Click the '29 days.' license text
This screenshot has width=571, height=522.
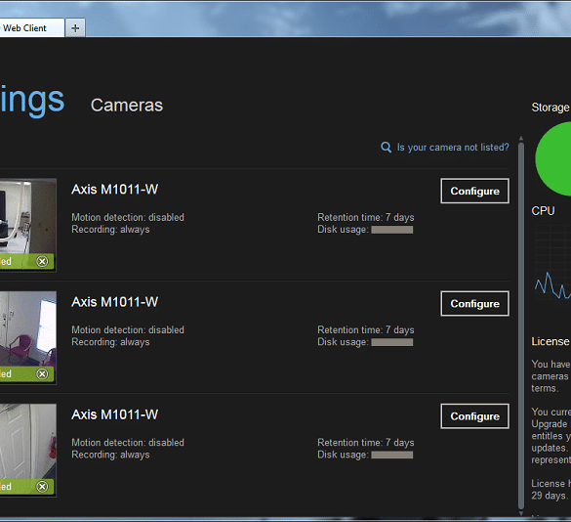550,496
